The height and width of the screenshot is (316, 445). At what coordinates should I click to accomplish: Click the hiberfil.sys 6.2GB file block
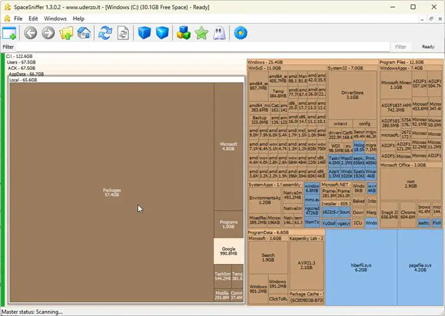(361, 268)
